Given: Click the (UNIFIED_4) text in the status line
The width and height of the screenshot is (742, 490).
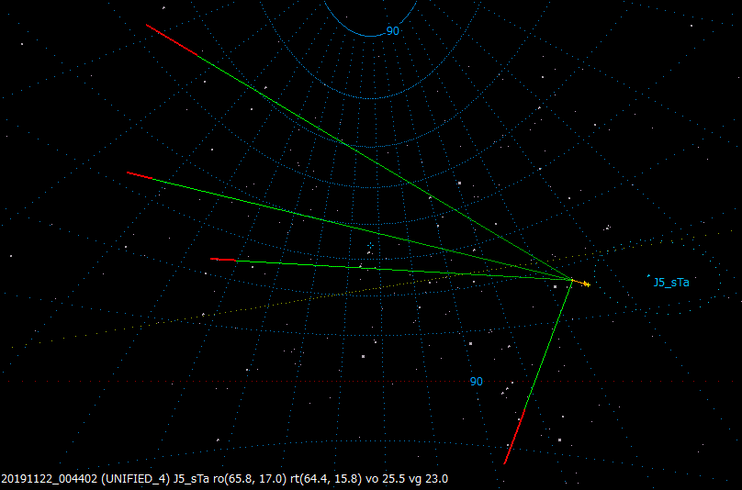Looking at the screenshot, I should click(x=135, y=479).
